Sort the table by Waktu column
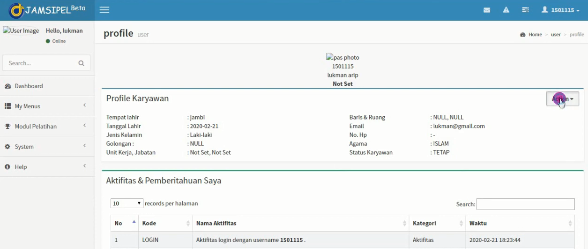 (520, 223)
